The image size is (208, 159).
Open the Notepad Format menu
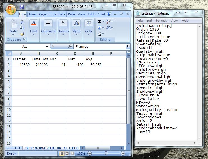[161, 21]
